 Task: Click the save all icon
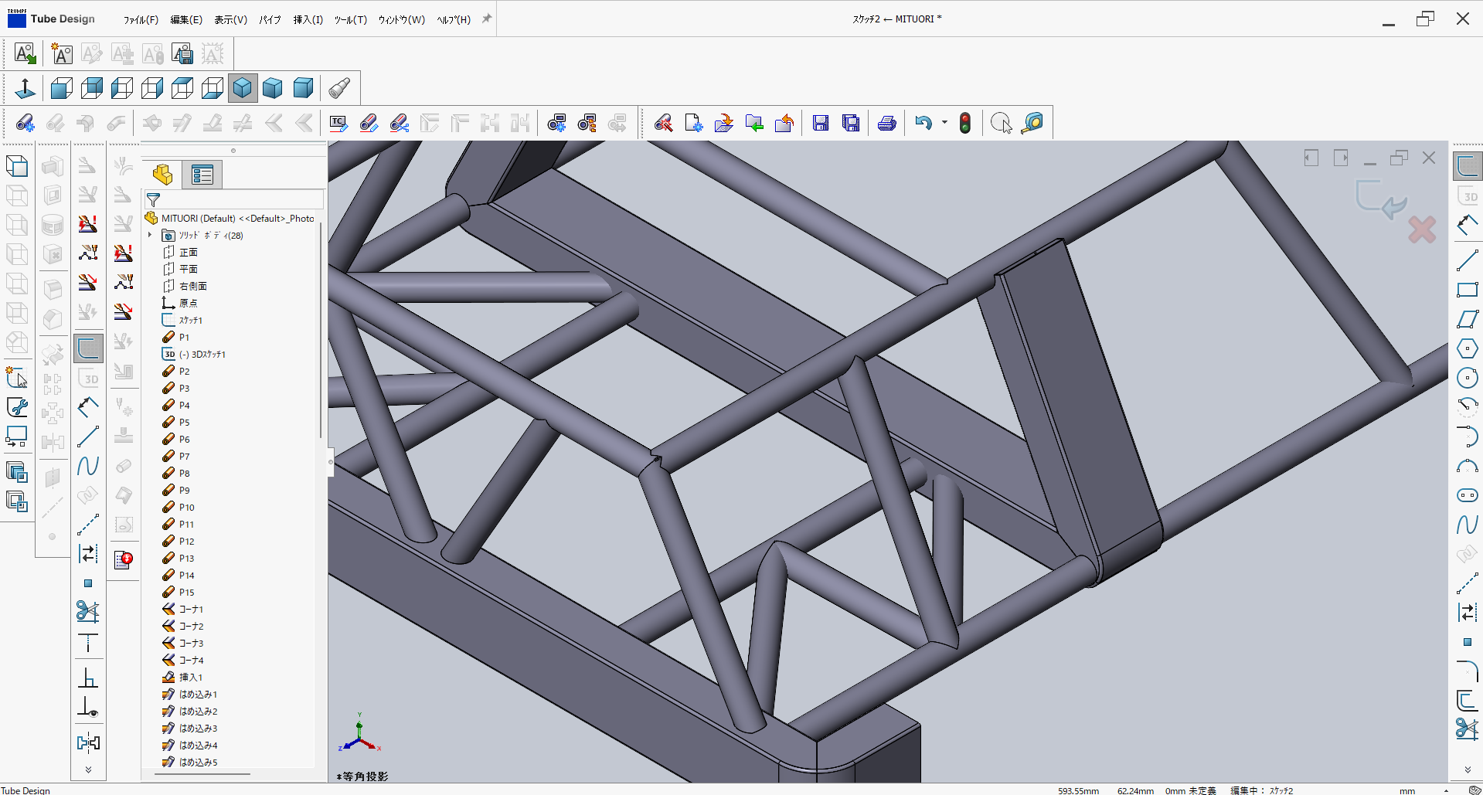(851, 123)
